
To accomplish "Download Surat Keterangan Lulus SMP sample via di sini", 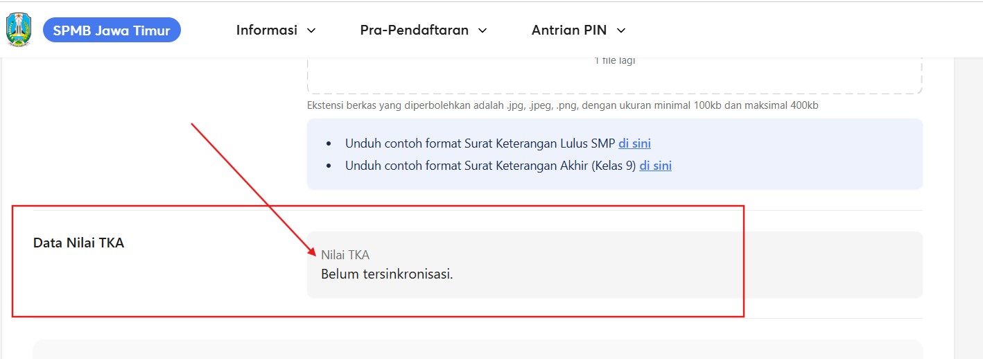I will click(634, 143).
